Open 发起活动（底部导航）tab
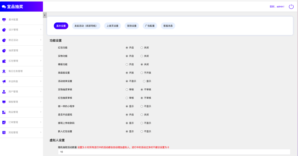 86,26
